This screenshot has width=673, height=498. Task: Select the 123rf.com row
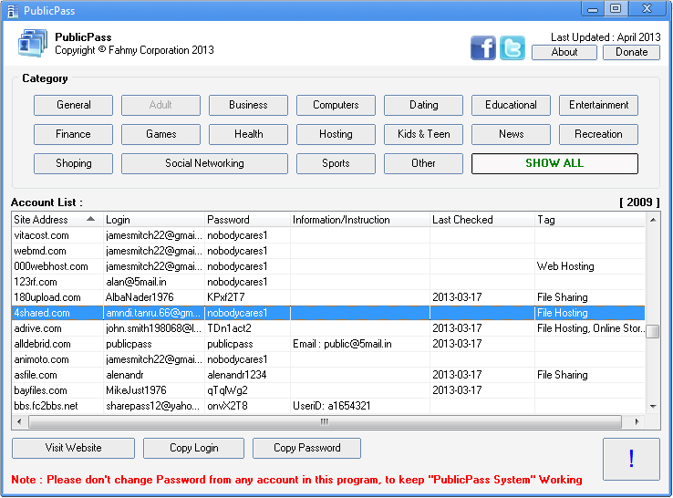(328, 282)
